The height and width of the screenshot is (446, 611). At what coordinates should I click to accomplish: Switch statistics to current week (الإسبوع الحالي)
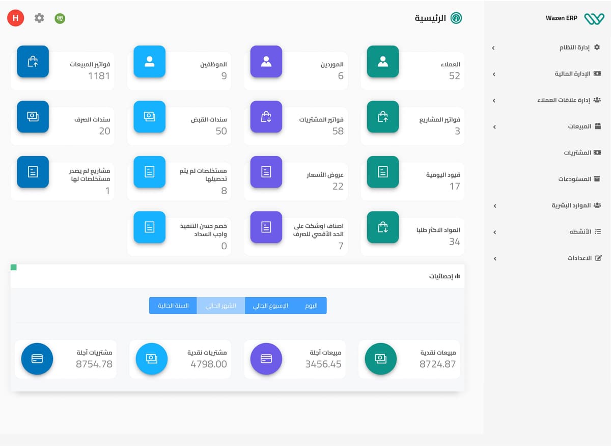[x=270, y=306]
